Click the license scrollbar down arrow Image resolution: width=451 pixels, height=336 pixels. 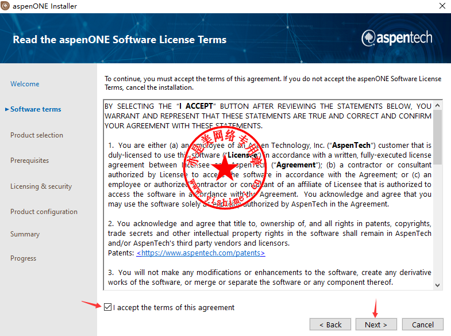pos(437,285)
